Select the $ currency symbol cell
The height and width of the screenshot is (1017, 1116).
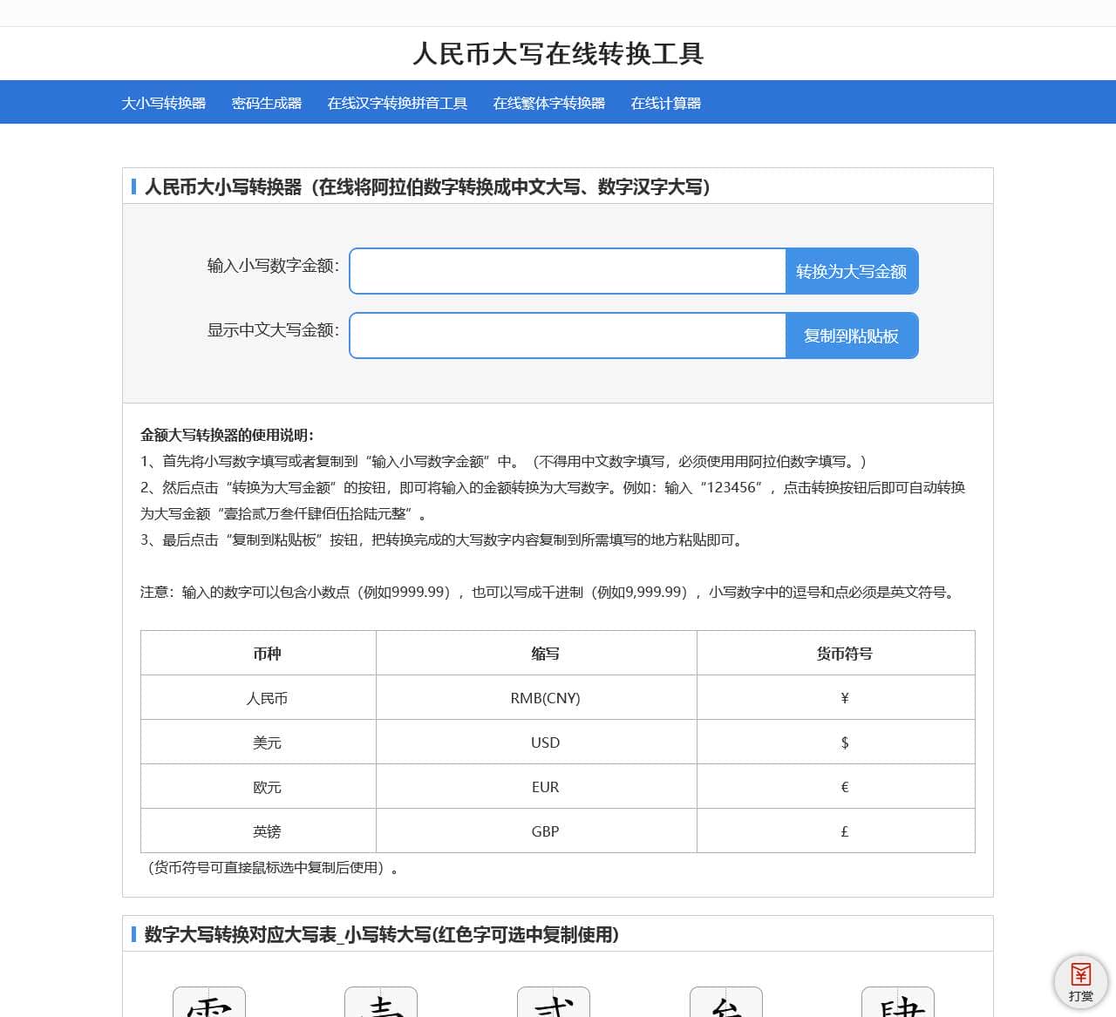click(x=836, y=742)
